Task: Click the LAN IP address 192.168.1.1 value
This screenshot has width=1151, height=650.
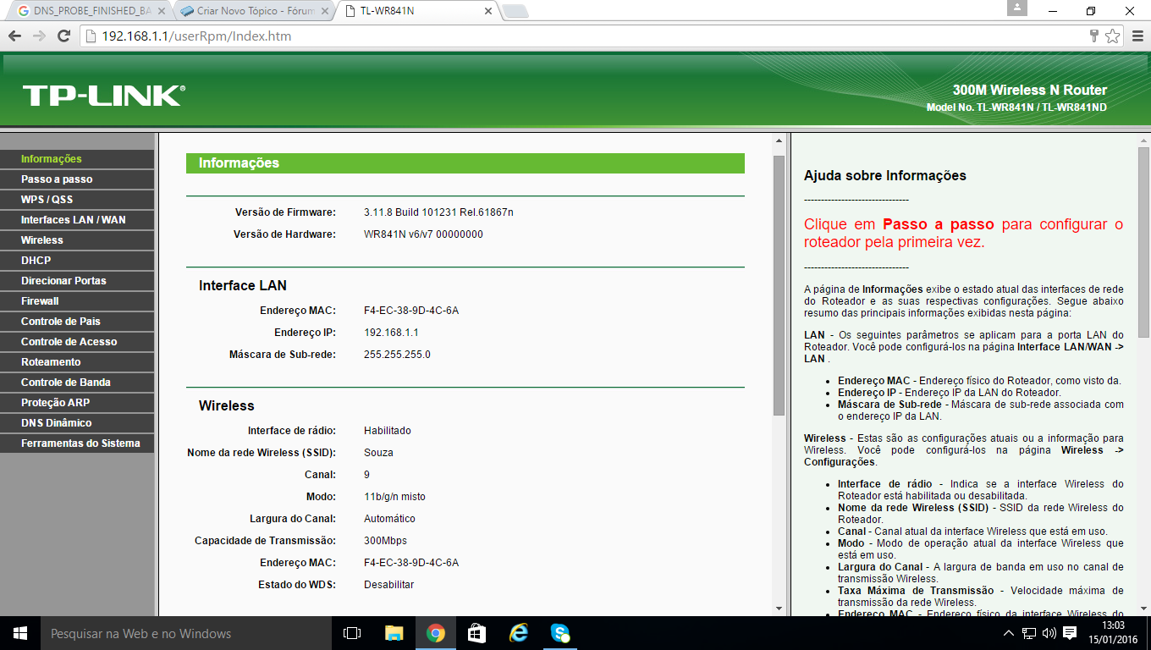Action: pos(391,333)
